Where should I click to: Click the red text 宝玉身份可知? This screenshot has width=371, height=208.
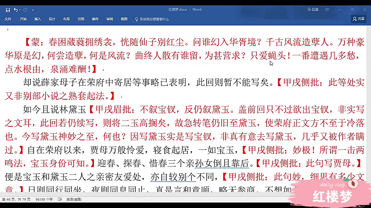(x=57, y=164)
